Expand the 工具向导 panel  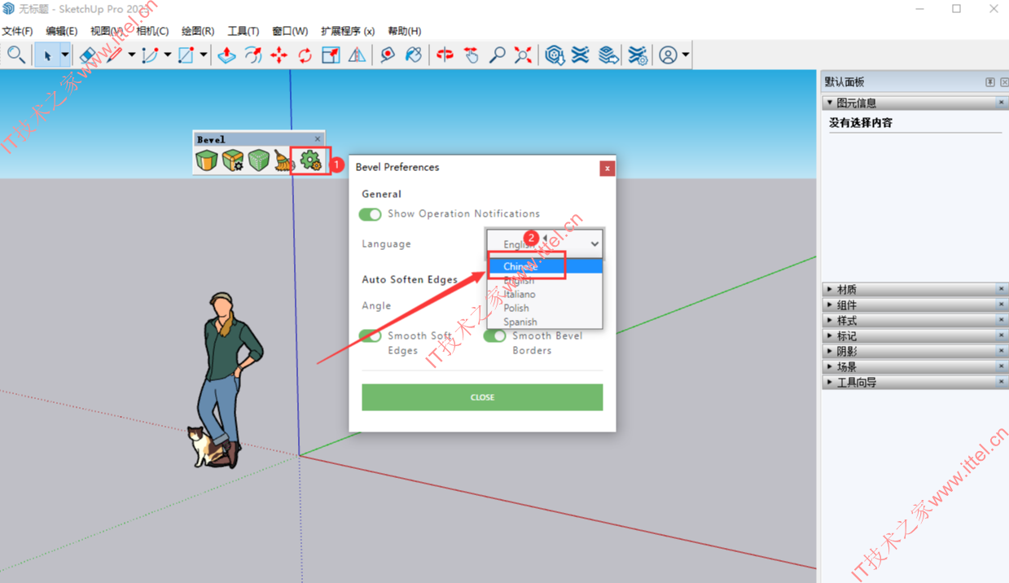829,382
